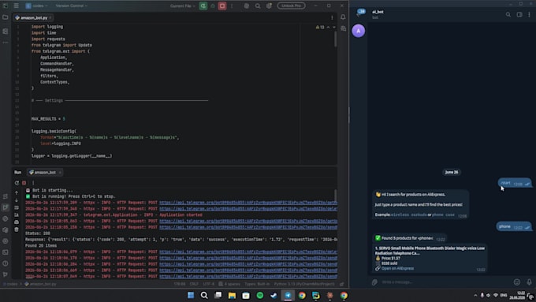Open PyCharm main hamburger menu
Viewport: 536px width, 302px height.
click(x=16, y=6)
